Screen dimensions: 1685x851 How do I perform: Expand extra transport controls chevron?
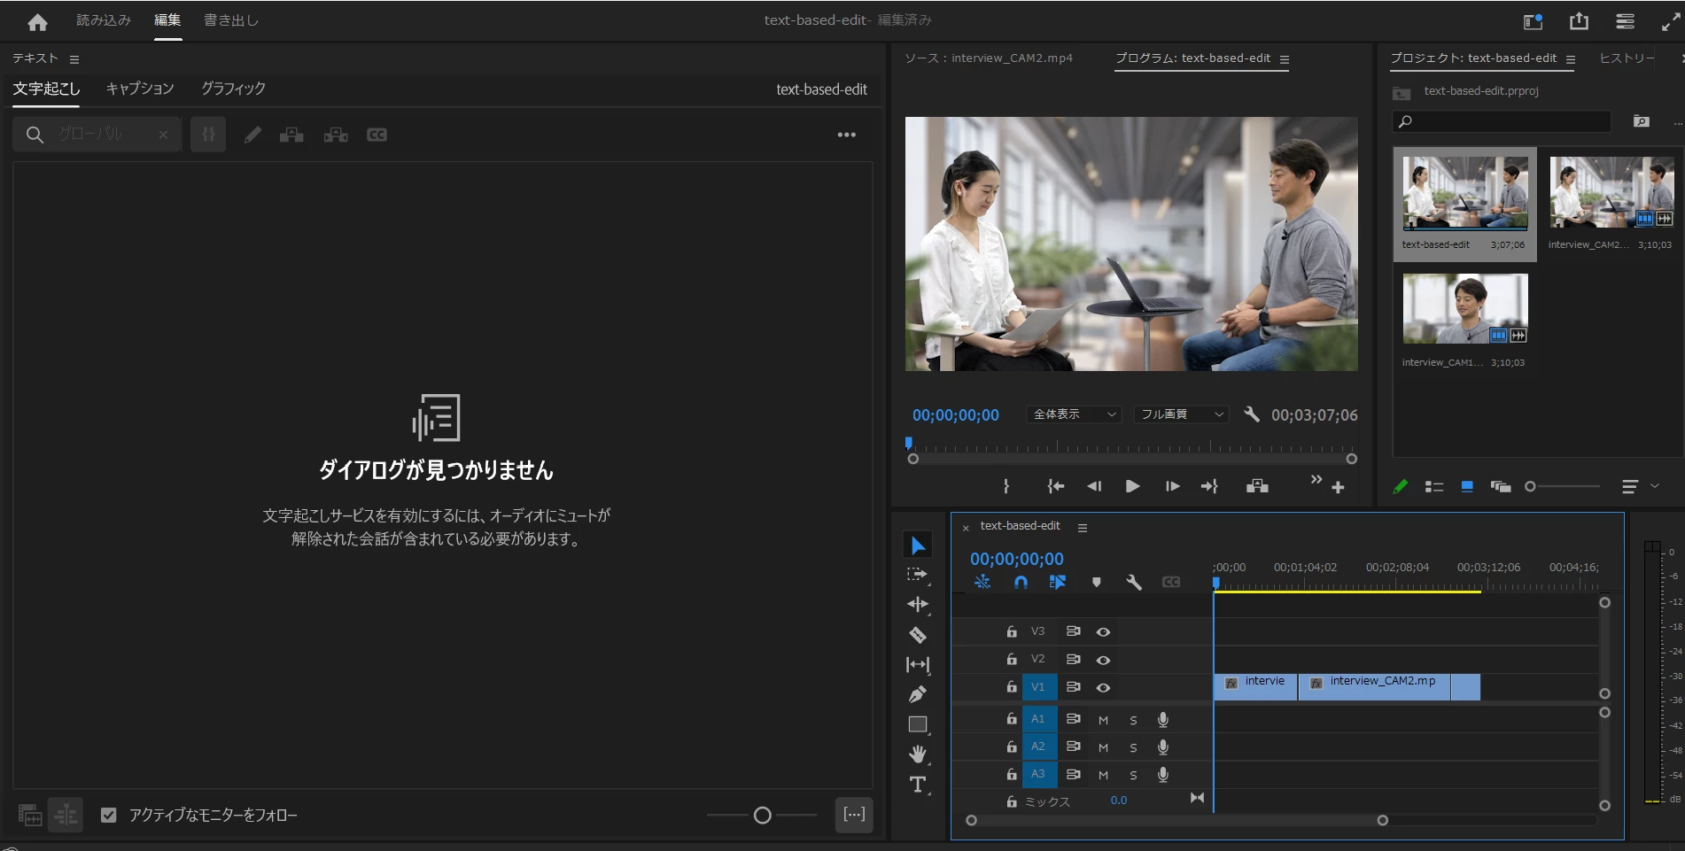[x=1316, y=479]
